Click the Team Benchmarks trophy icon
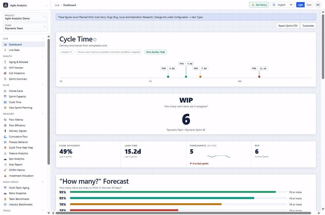Image resolution: width=325 pixels, height=215 pixels. [x=5, y=199]
